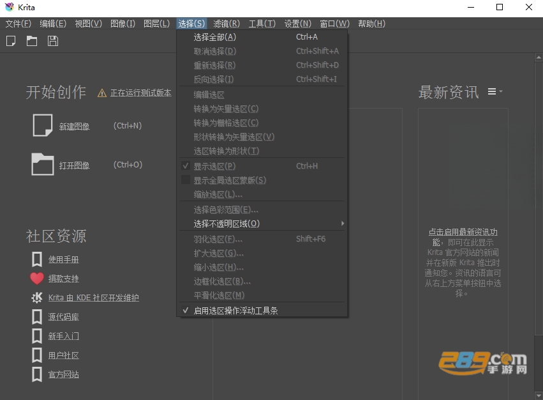Choose 缩放选区(L)... menu entry

pos(262,195)
